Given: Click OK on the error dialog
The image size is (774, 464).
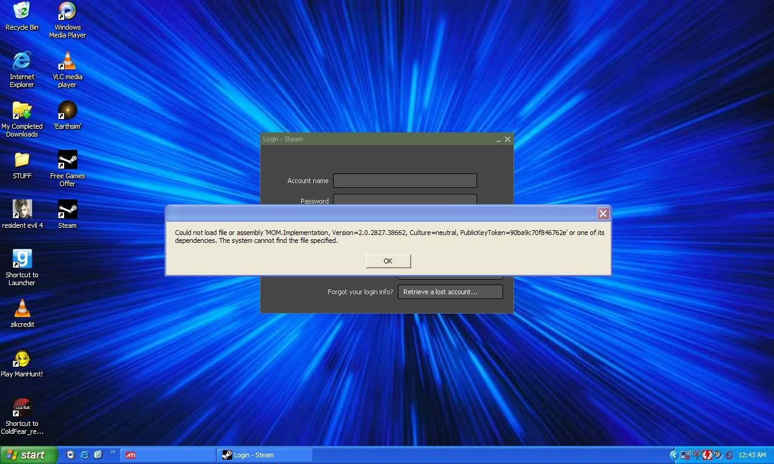Looking at the screenshot, I should (388, 261).
